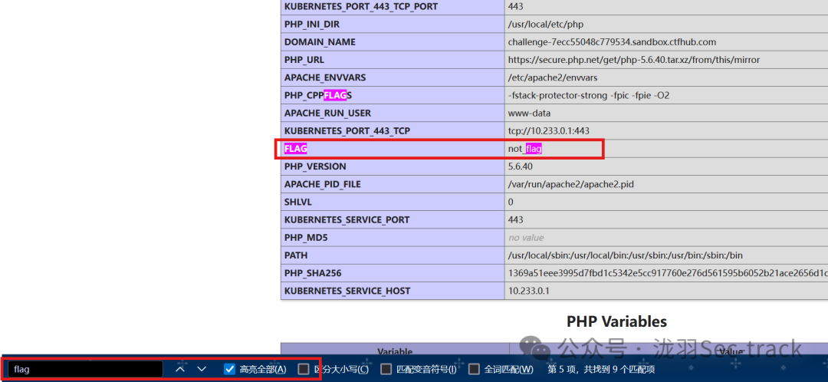This screenshot has width=828, height=382.
Task: Enable 全词匹配(W) whole word checkbox
Action: click(x=474, y=369)
